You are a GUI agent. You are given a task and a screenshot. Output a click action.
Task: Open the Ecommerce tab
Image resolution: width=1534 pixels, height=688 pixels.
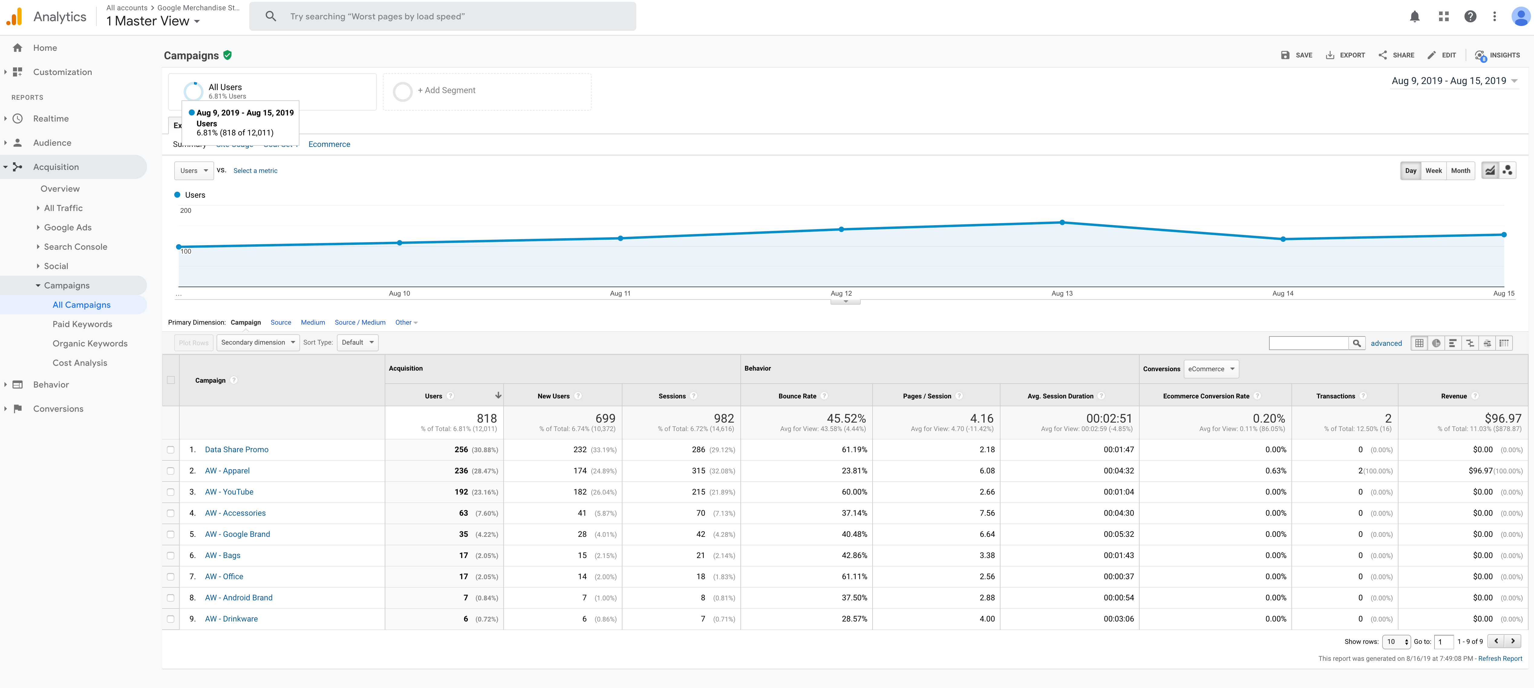point(329,144)
